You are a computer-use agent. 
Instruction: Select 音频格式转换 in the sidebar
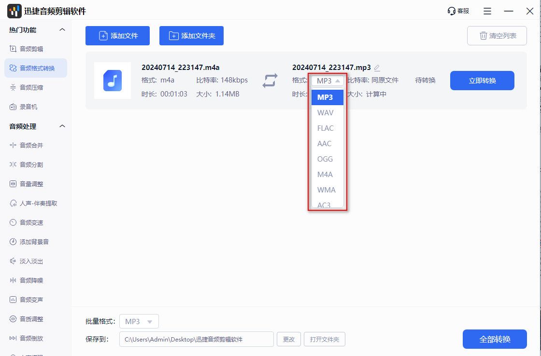36,68
